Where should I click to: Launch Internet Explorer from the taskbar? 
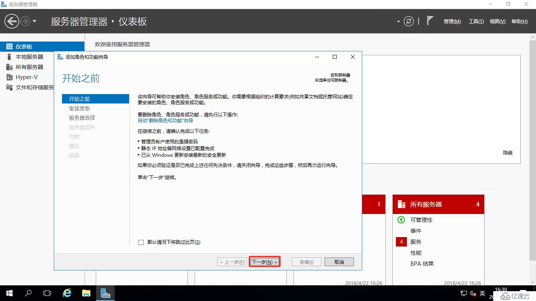click(x=67, y=293)
